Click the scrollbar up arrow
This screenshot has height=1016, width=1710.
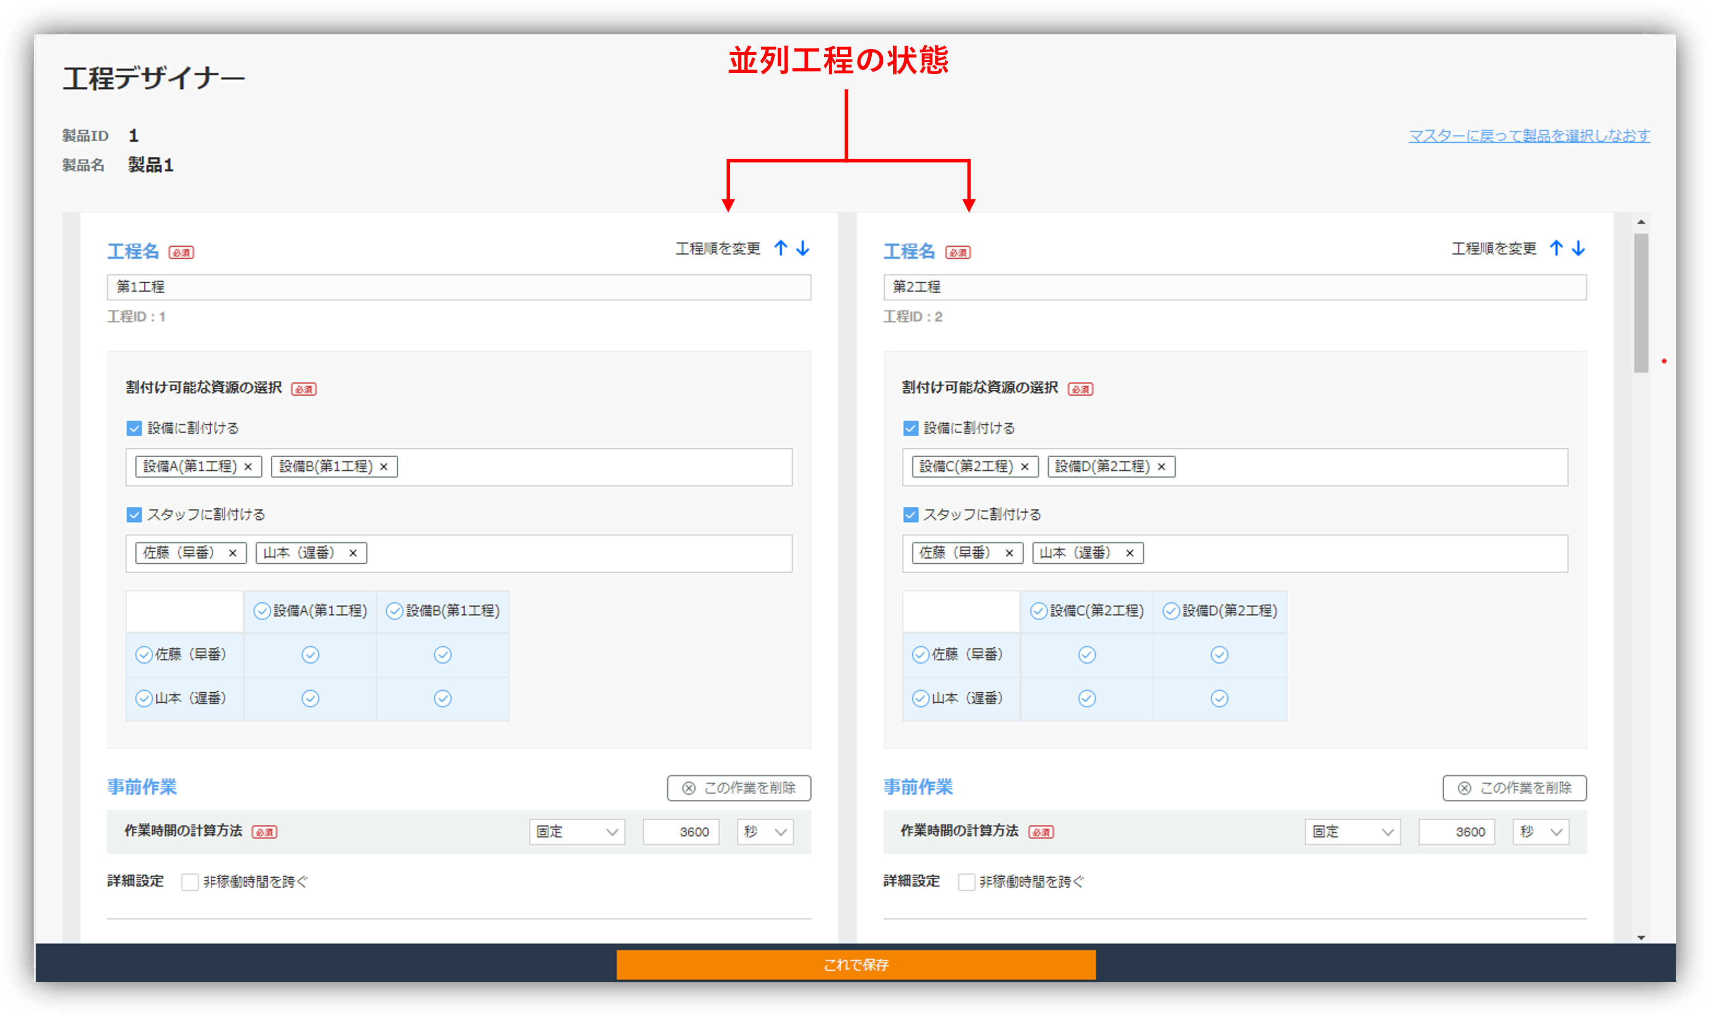coord(1641,222)
